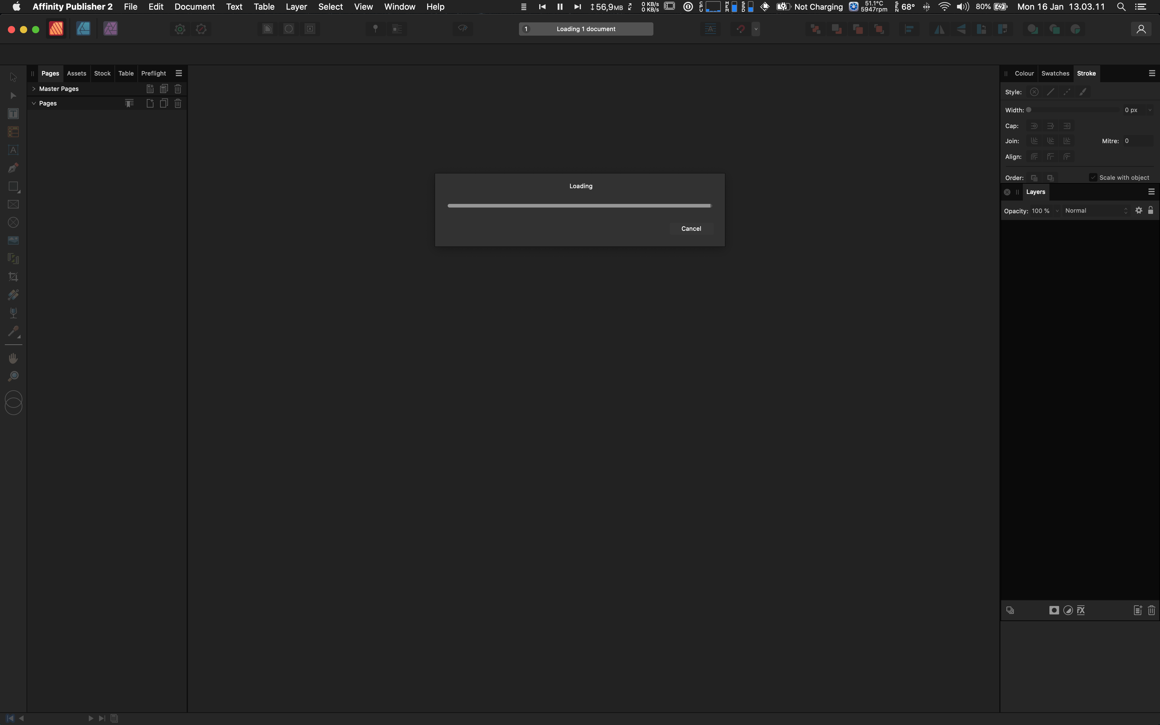Toggle Scale with object checkbox

tap(1093, 177)
